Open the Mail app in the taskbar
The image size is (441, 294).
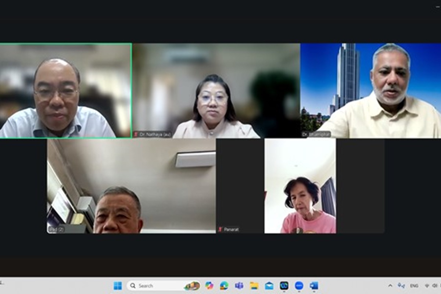tap(269, 286)
